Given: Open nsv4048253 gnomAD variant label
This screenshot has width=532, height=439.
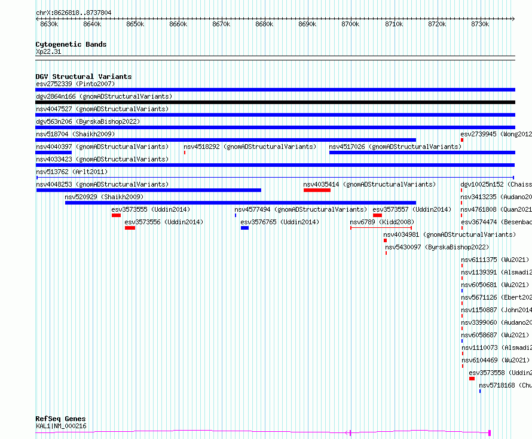Looking at the screenshot, I should point(102,184).
